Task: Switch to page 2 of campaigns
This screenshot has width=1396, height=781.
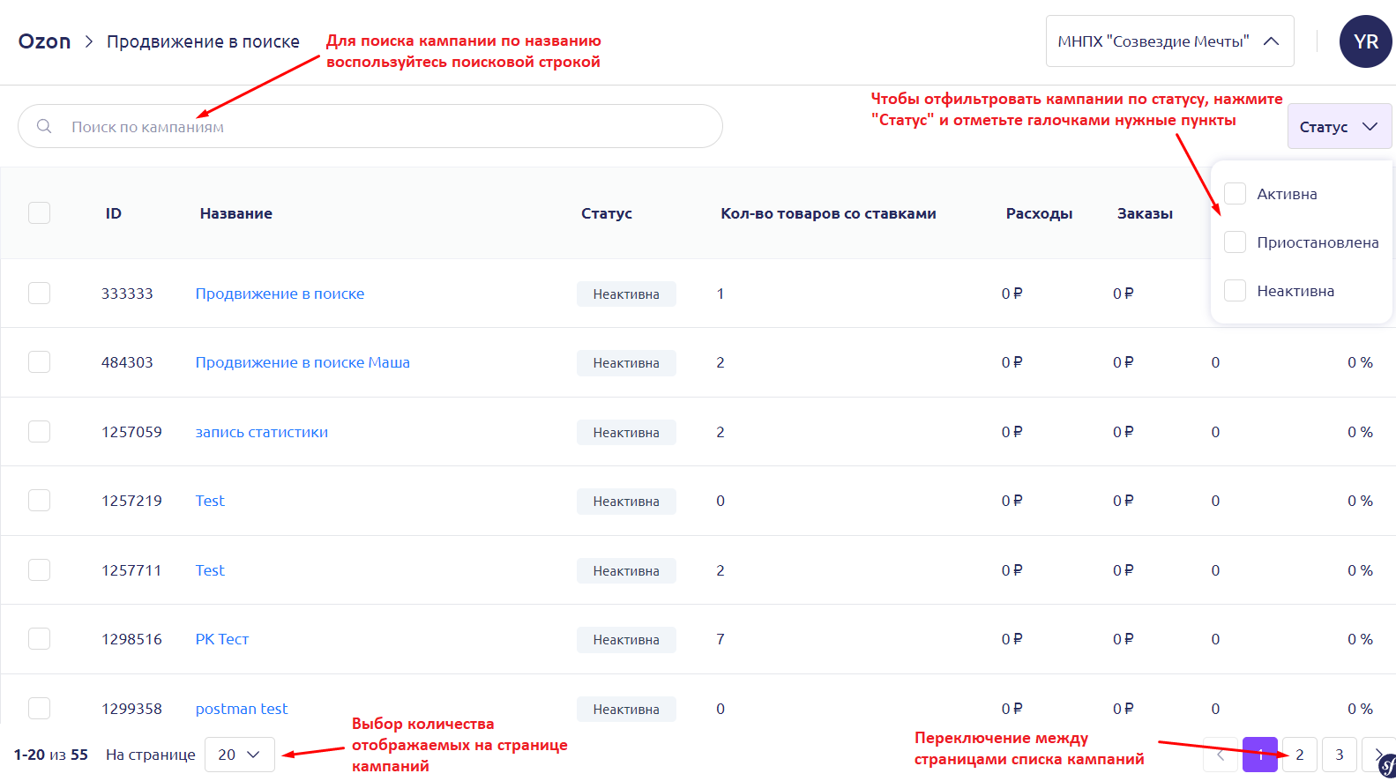Action: coord(1299,755)
